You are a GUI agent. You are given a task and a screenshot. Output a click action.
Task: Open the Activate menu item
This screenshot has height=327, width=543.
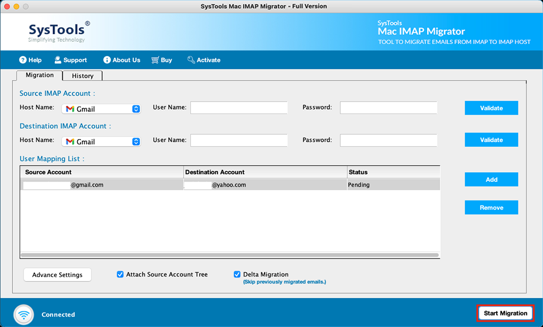click(x=204, y=60)
